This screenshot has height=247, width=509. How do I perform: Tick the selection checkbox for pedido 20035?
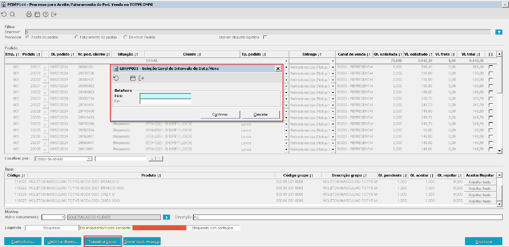(491, 131)
